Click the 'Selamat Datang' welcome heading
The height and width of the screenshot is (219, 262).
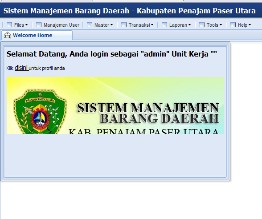[111, 54]
